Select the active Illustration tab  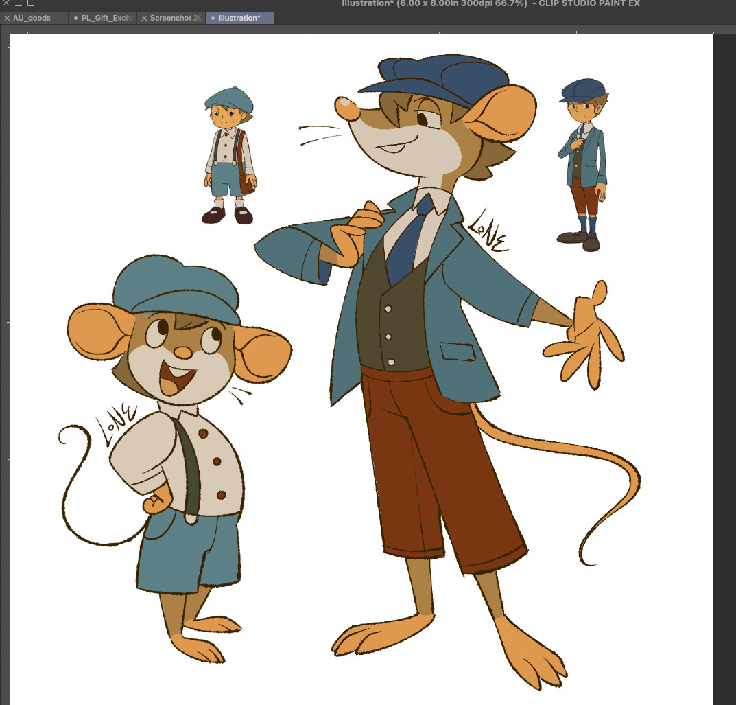pyautogui.click(x=240, y=18)
